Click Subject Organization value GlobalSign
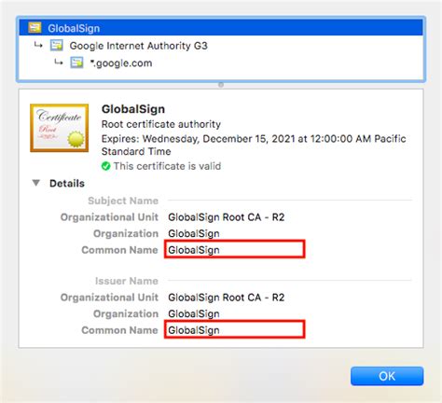This screenshot has height=403, width=442. [194, 233]
